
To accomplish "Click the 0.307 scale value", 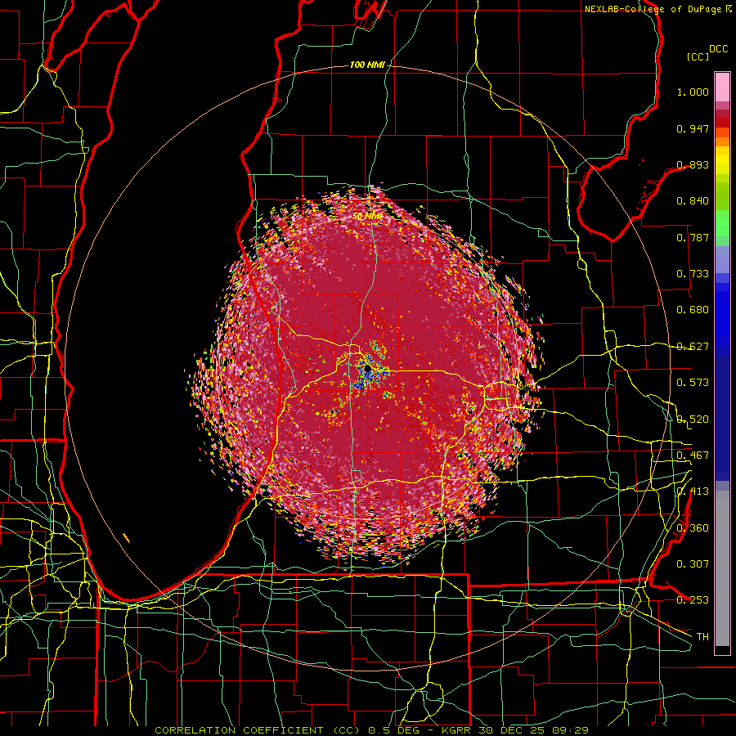I will (x=693, y=564).
